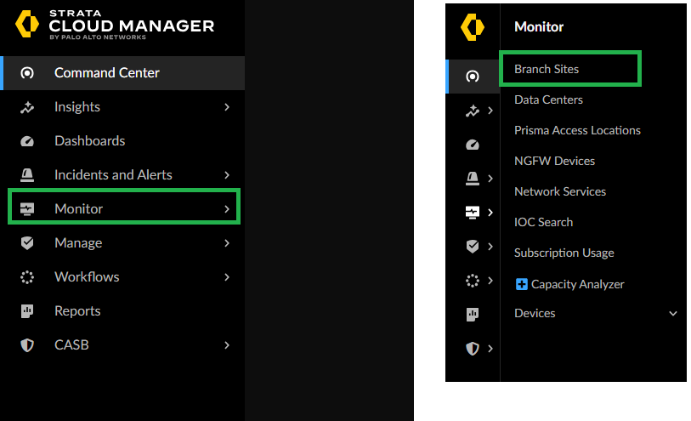Click the blue plus icon beside Capacity Analyzer
691x421 pixels.
pyautogui.click(x=522, y=284)
